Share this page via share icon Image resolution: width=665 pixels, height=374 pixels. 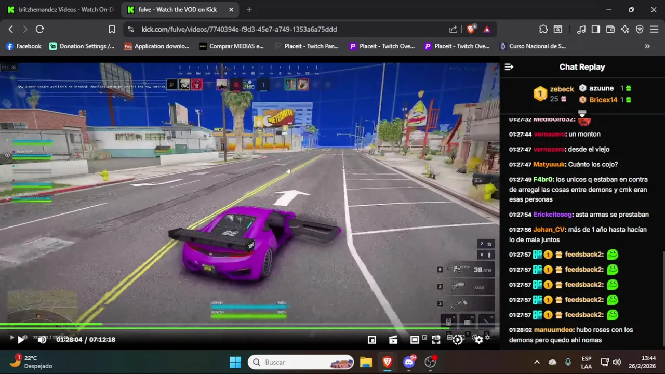[x=453, y=29]
